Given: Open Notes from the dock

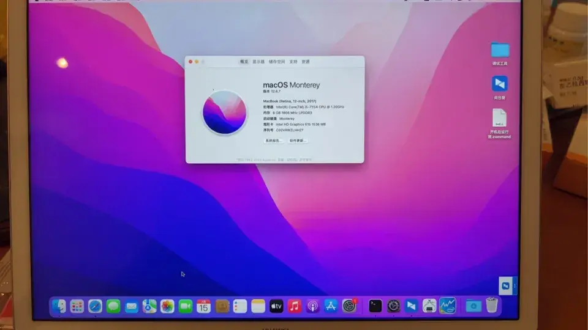Looking at the screenshot, I should (x=258, y=306).
